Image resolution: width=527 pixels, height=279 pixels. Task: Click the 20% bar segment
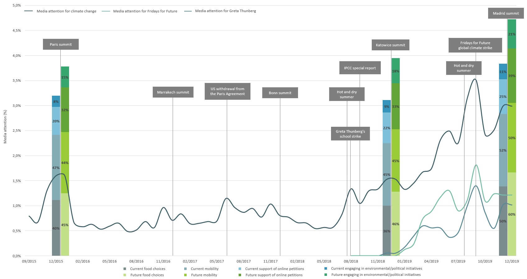click(56, 121)
